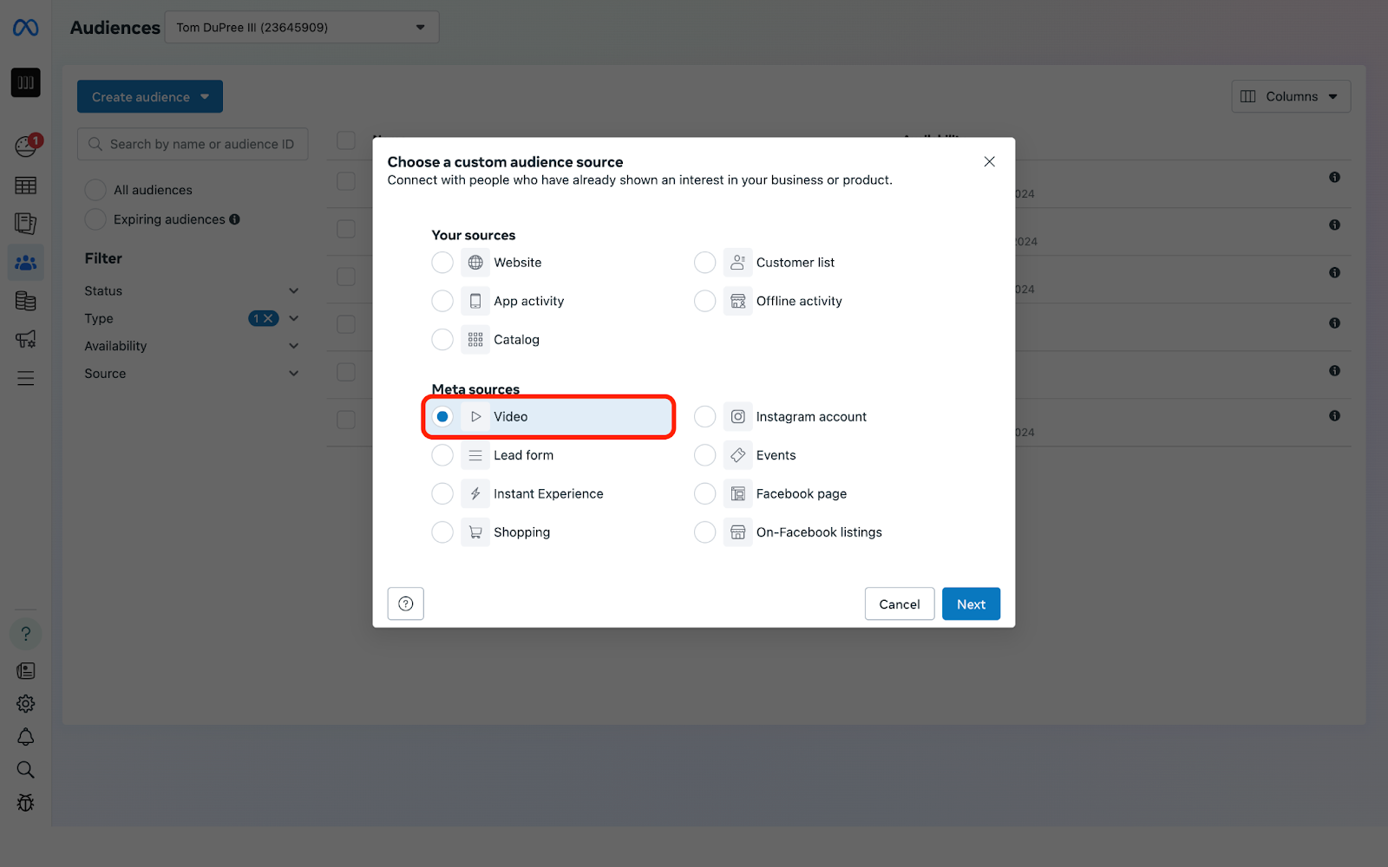Tick the select-all checkbox in table header
Screen dimensions: 1388x867
(346, 140)
